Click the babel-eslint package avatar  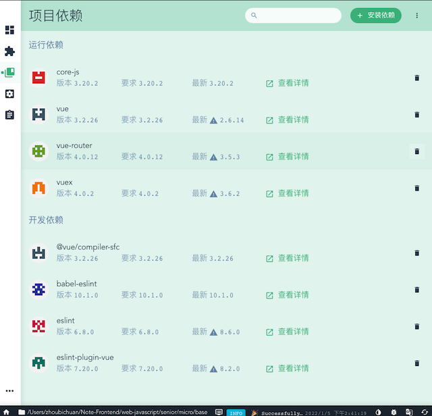pos(38,290)
